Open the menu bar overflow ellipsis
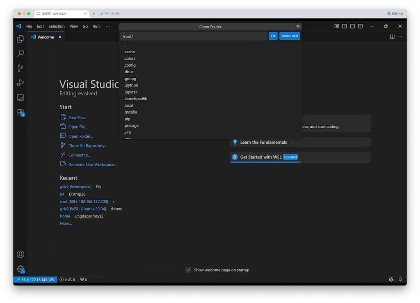The image size is (420, 303). (107, 26)
